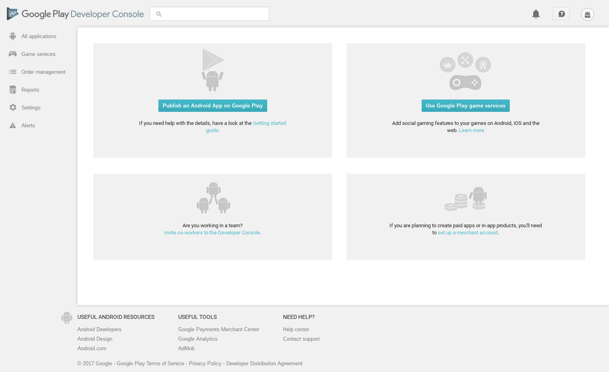This screenshot has width=609, height=372.
Task: Click the Order management list icon
Action: [x=13, y=72]
